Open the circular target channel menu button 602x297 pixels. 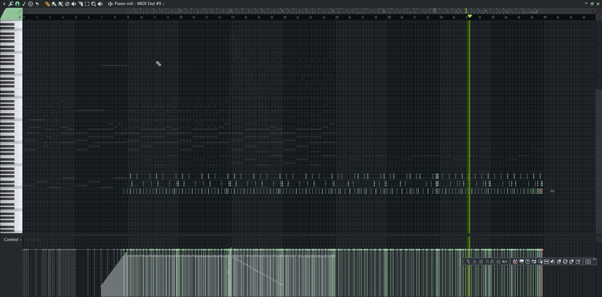[31, 4]
